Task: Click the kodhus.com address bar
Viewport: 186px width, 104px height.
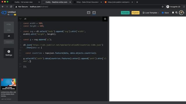Action: point(39,7)
